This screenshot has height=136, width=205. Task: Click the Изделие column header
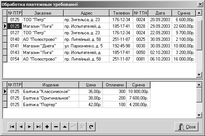click(51, 85)
